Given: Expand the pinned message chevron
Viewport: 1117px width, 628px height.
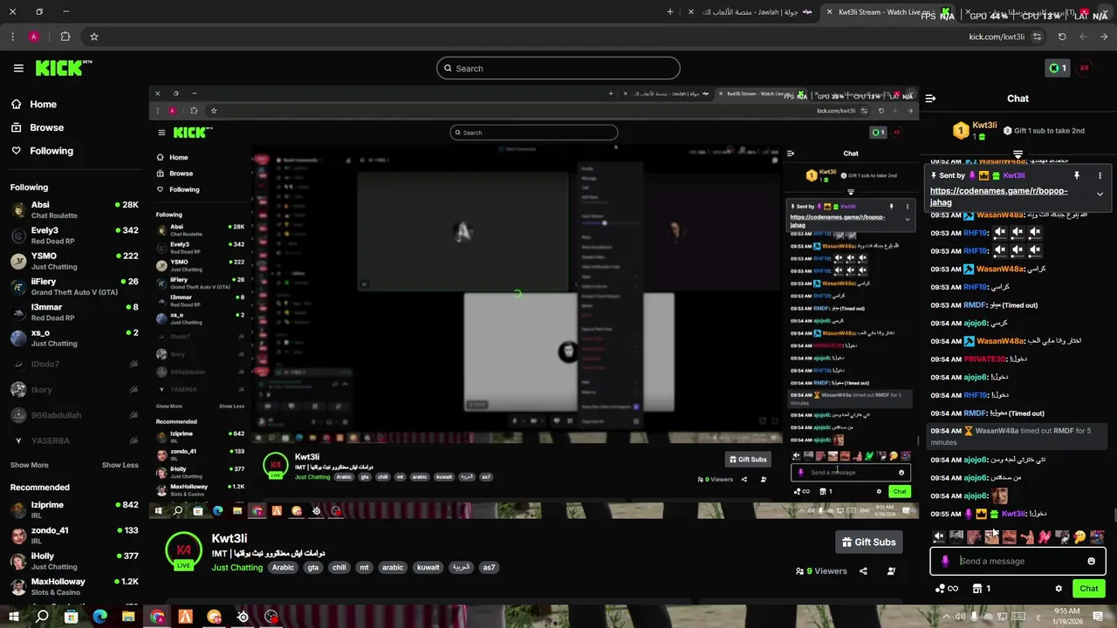Looking at the screenshot, I should coord(1100,194).
